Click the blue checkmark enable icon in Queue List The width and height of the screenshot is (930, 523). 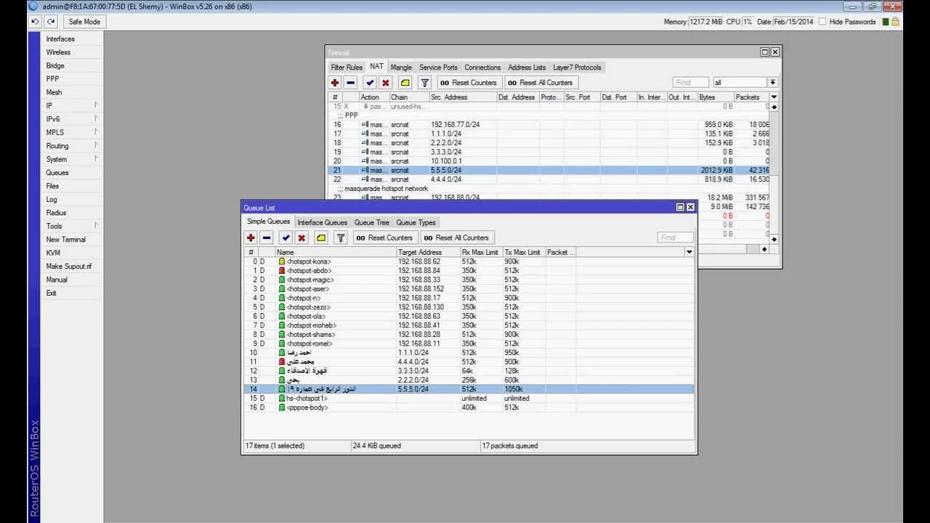[286, 238]
